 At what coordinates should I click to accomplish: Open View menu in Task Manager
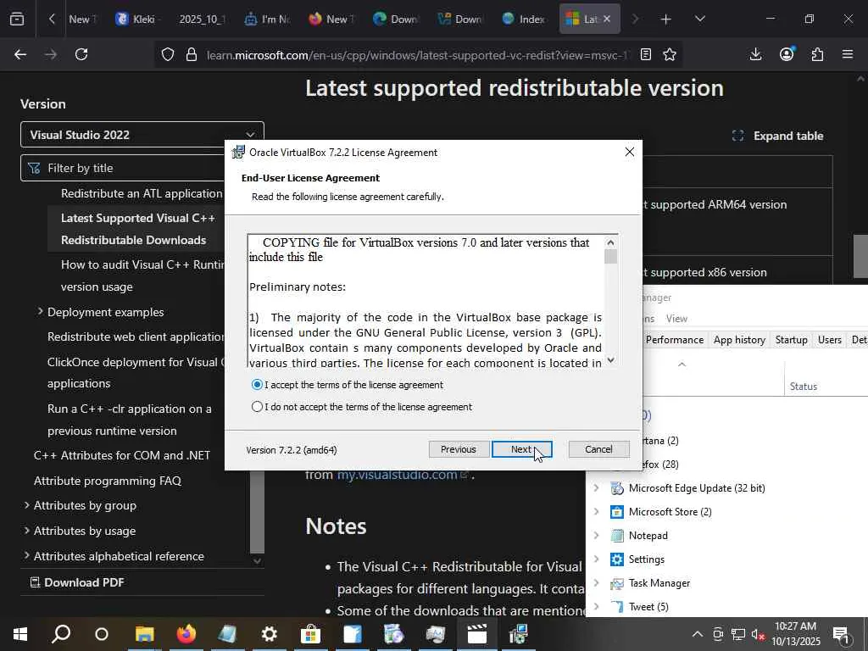(676, 319)
